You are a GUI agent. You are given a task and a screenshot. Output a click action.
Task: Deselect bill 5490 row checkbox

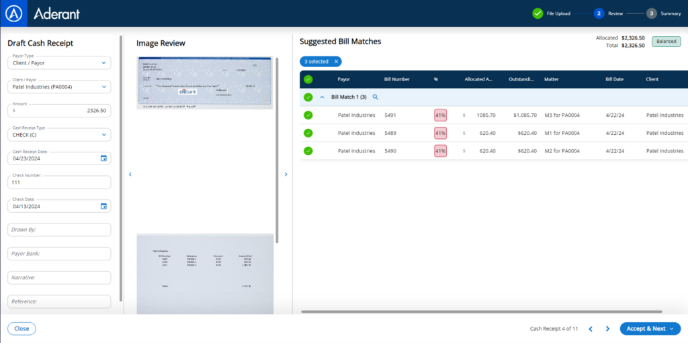[x=308, y=151]
